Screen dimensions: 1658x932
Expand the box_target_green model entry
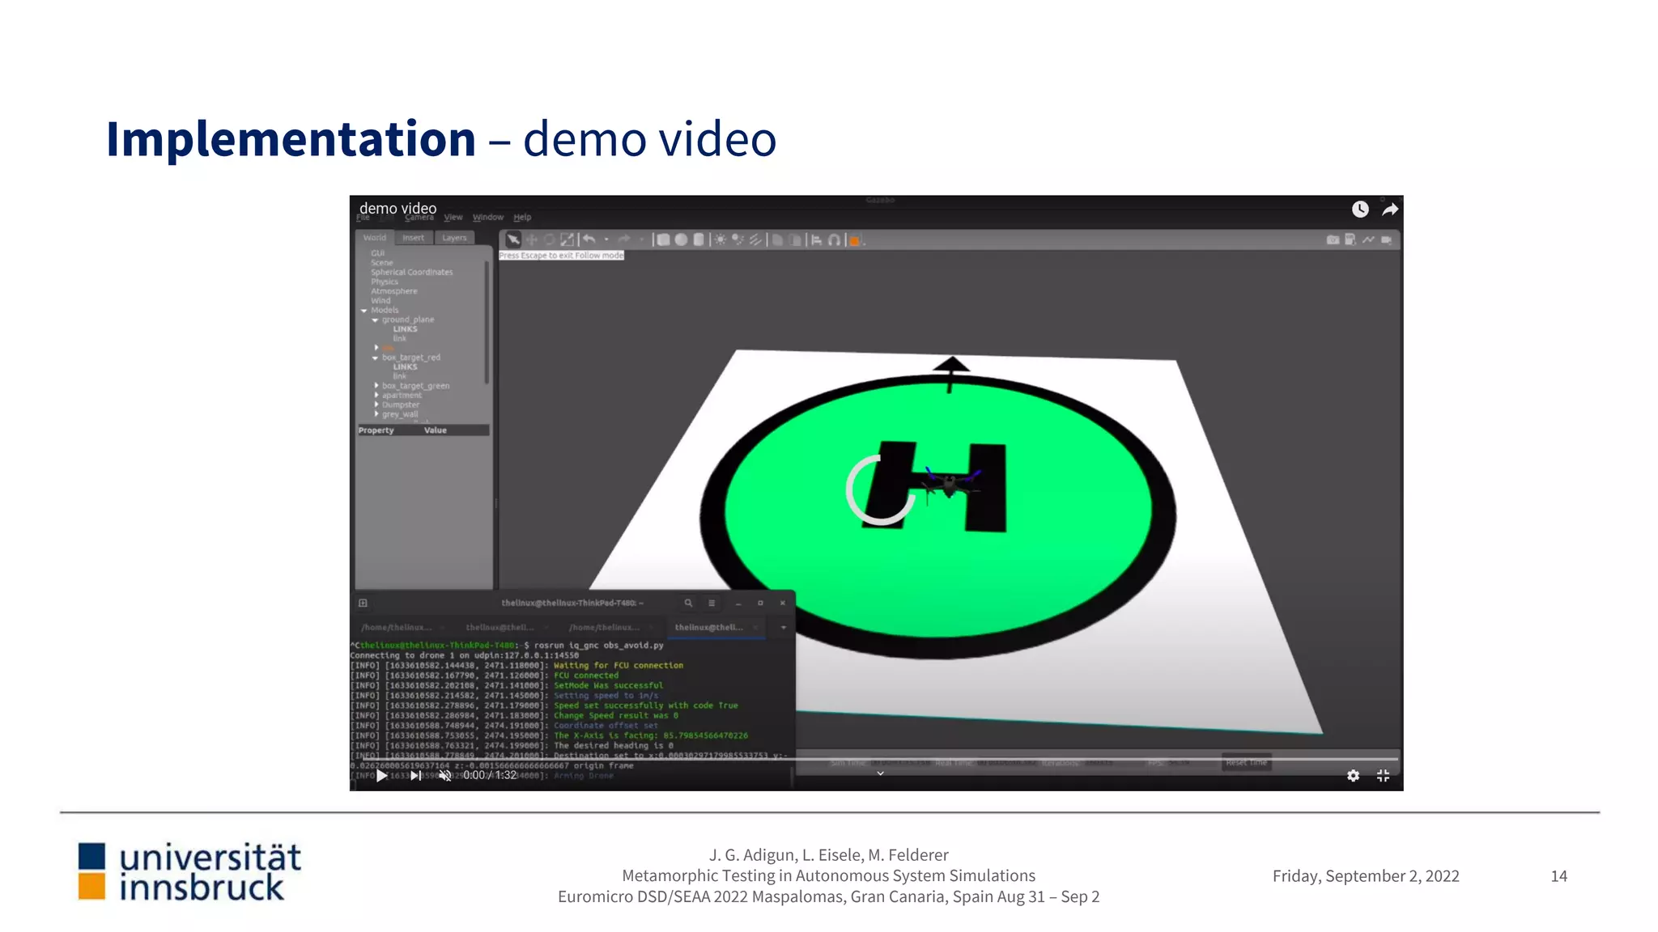pos(376,386)
